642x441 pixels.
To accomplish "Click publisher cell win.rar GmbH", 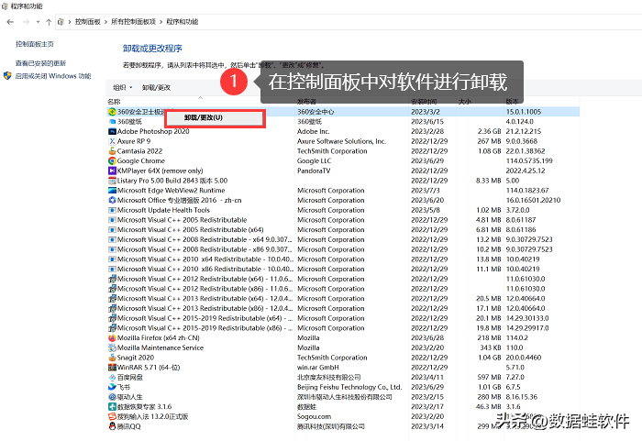I will coord(317,368).
